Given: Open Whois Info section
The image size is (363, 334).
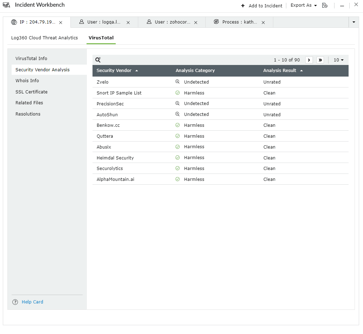Looking at the screenshot, I should (x=27, y=81).
